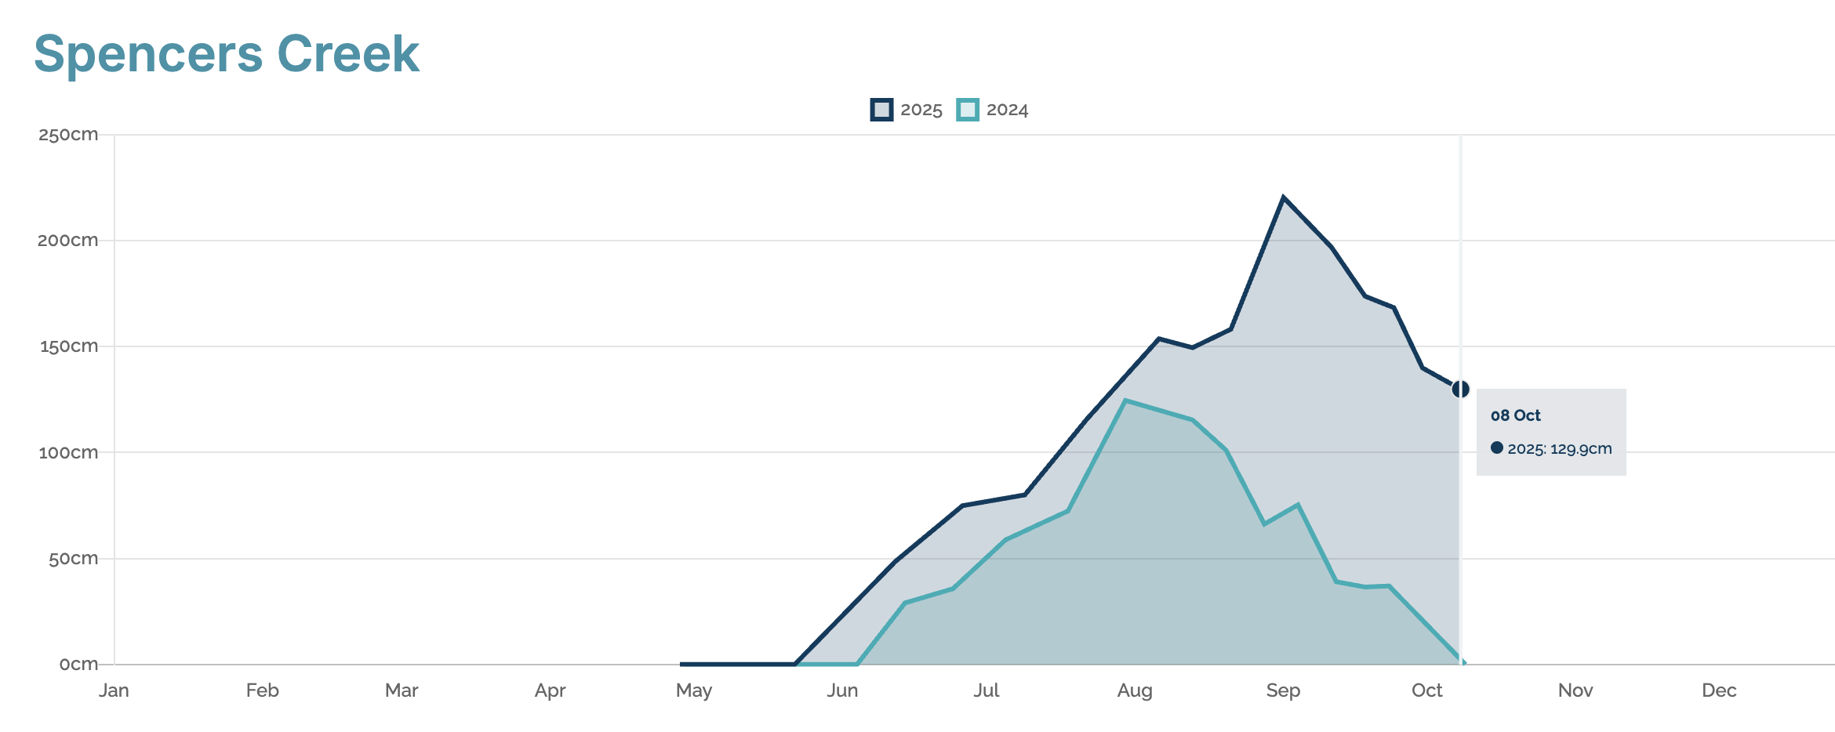The width and height of the screenshot is (1835, 732).
Task: Click the dark dot in the tooltip
Action: (x=1496, y=448)
